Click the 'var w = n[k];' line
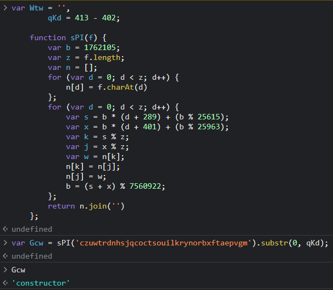The width and height of the screenshot is (333, 290). coord(95,157)
